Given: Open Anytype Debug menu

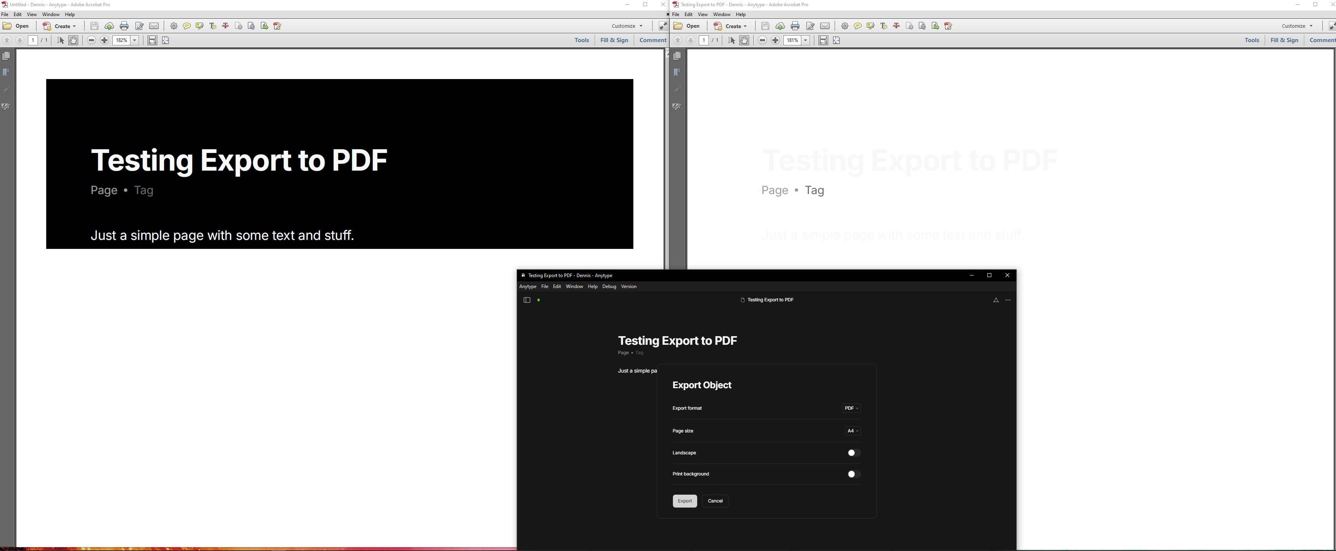Looking at the screenshot, I should pyautogui.click(x=609, y=286).
